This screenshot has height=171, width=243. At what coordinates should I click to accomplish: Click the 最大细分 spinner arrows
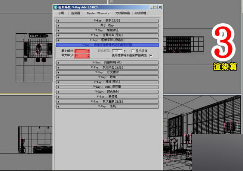(88, 55)
